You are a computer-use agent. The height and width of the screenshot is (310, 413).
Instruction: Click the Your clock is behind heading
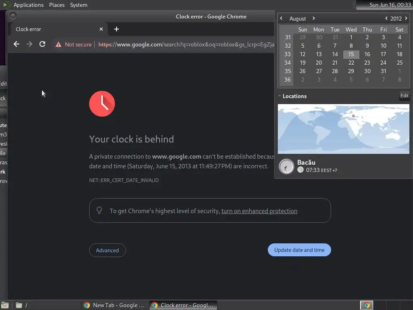(131, 139)
